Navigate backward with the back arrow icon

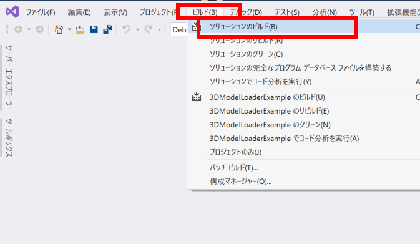click(x=18, y=29)
